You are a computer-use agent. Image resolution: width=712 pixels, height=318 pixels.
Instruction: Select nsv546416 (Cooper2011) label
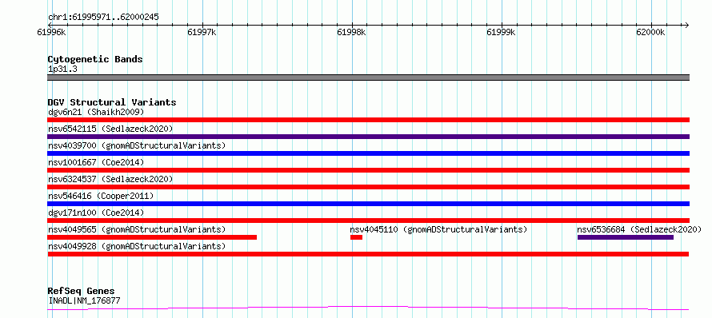point(101,196)
